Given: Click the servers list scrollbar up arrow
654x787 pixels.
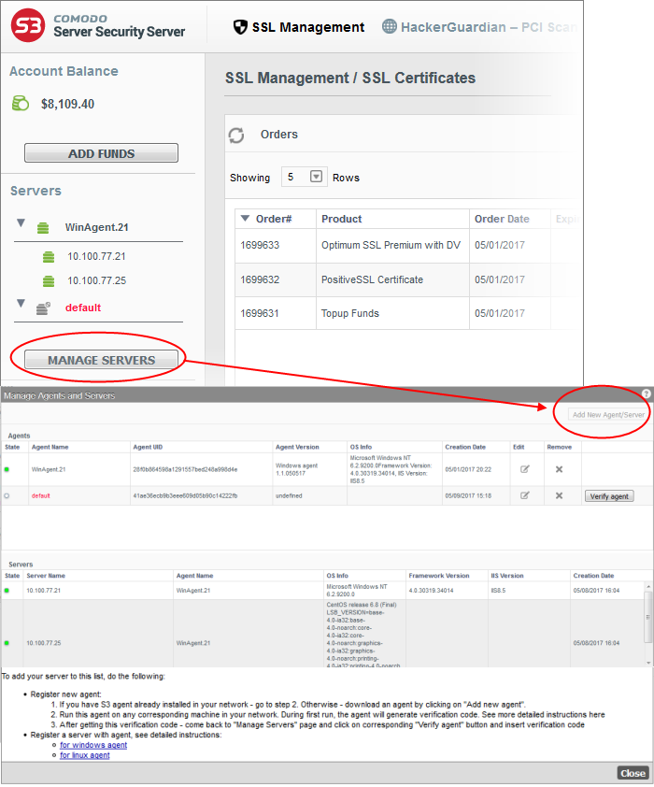Looking at the screenshot, I should [x=648, y=586].
